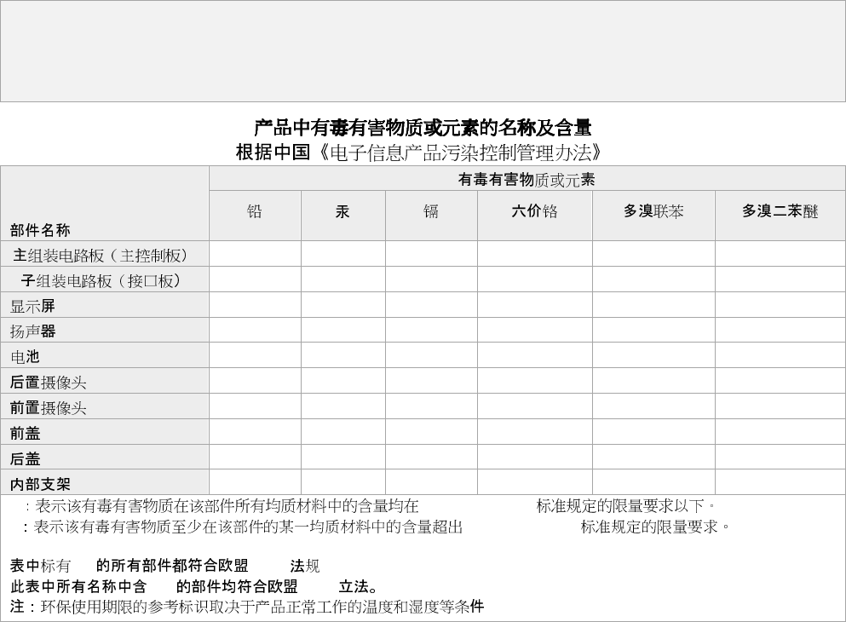Image resolution: width=846 pixels, height=622 pixels.
Task: Select the row label 子组装电路板（接口板）
Action: [x=101, y=280]
